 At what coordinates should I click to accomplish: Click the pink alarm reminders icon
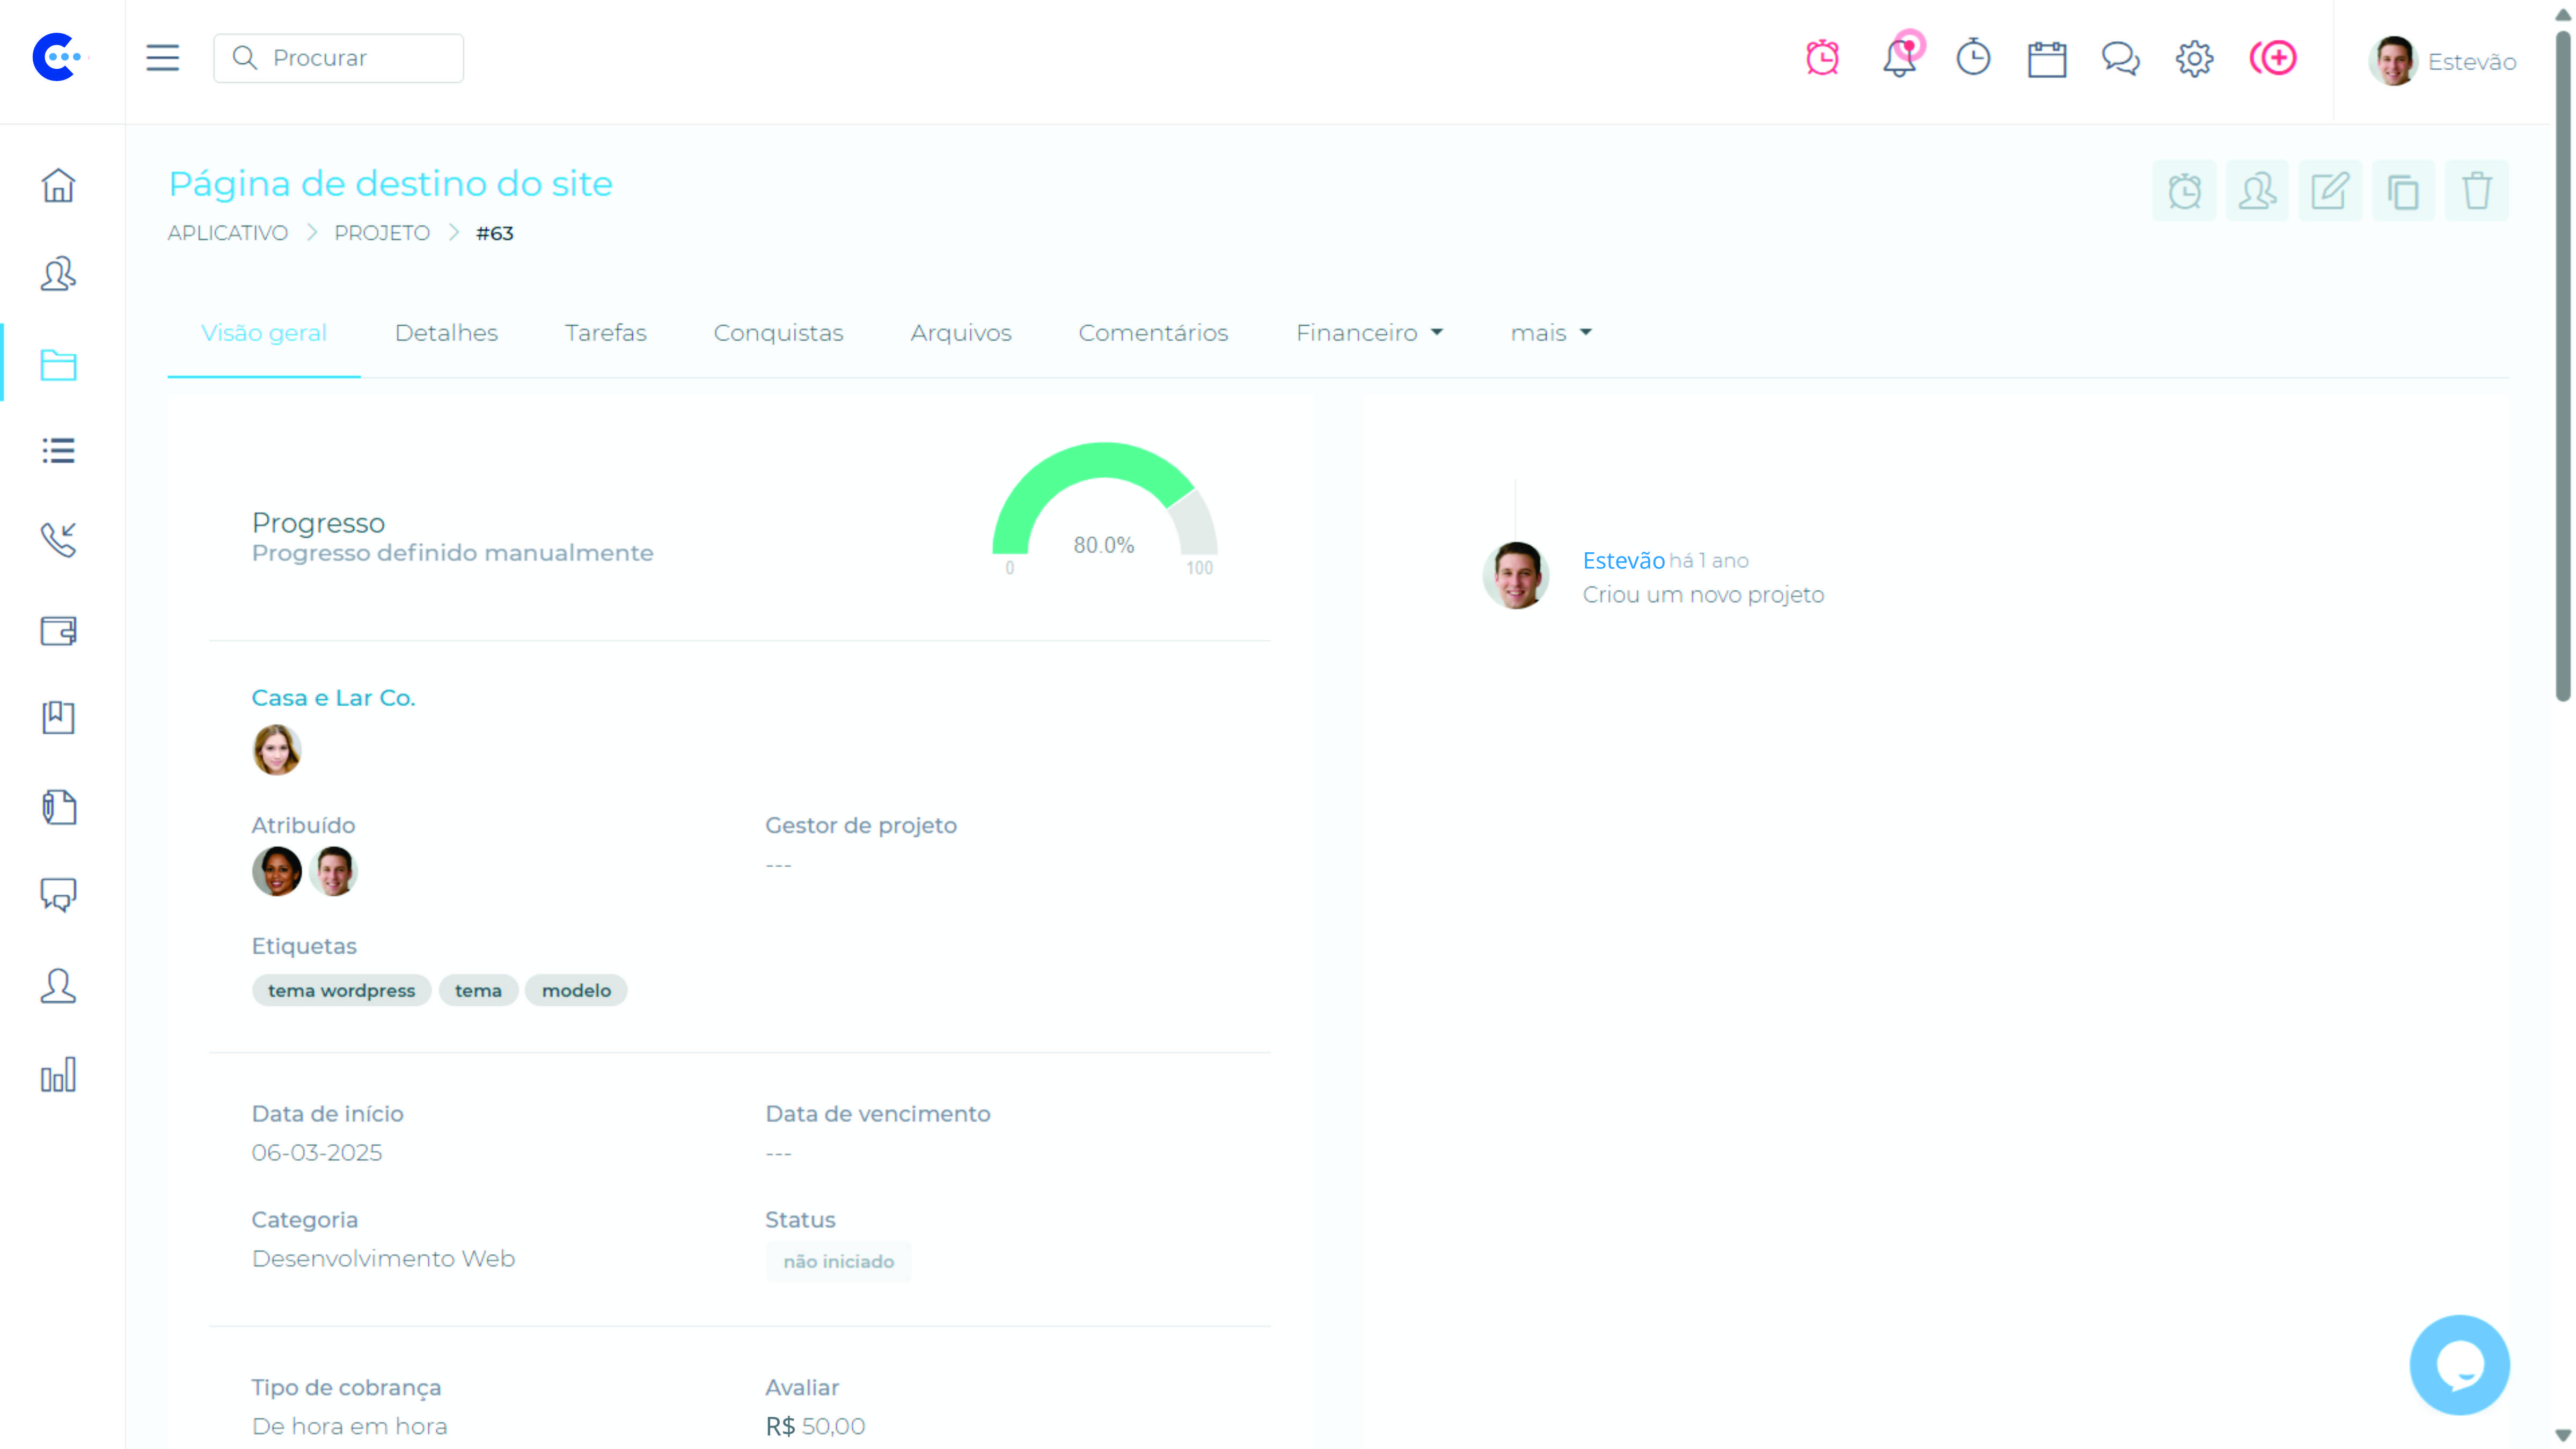tap(1822, 59)
